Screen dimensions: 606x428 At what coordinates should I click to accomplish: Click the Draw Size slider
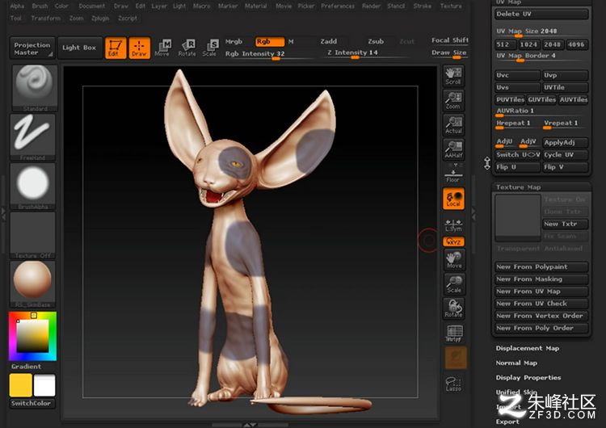pyautogui.click(x=449, y=53)
